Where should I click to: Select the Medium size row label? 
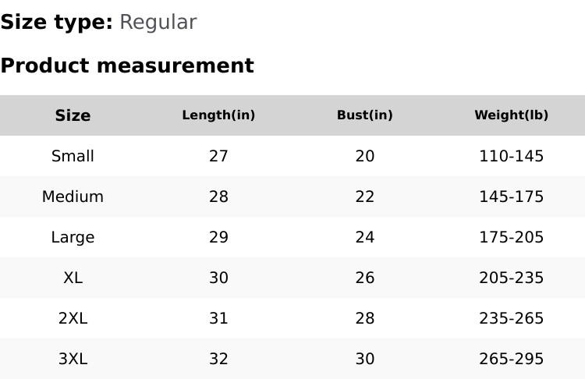tap(73, 197)
